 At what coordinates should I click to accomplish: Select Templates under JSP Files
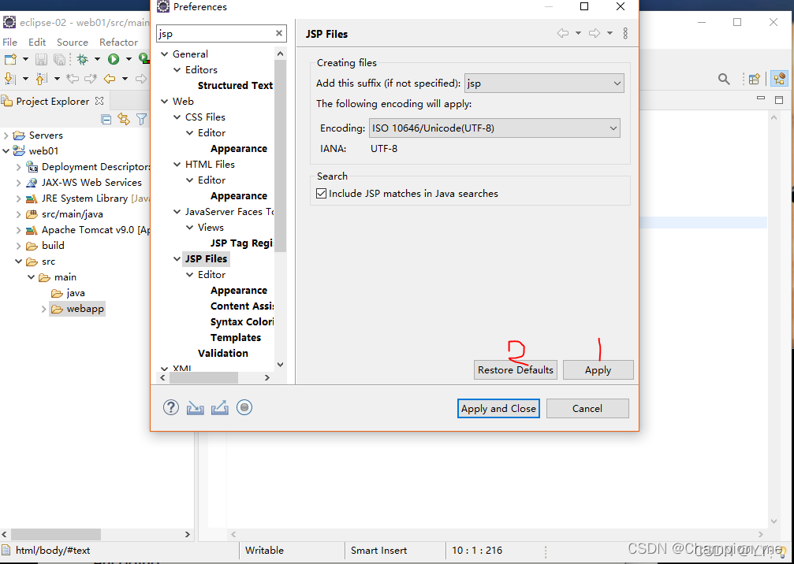(236, 338)
